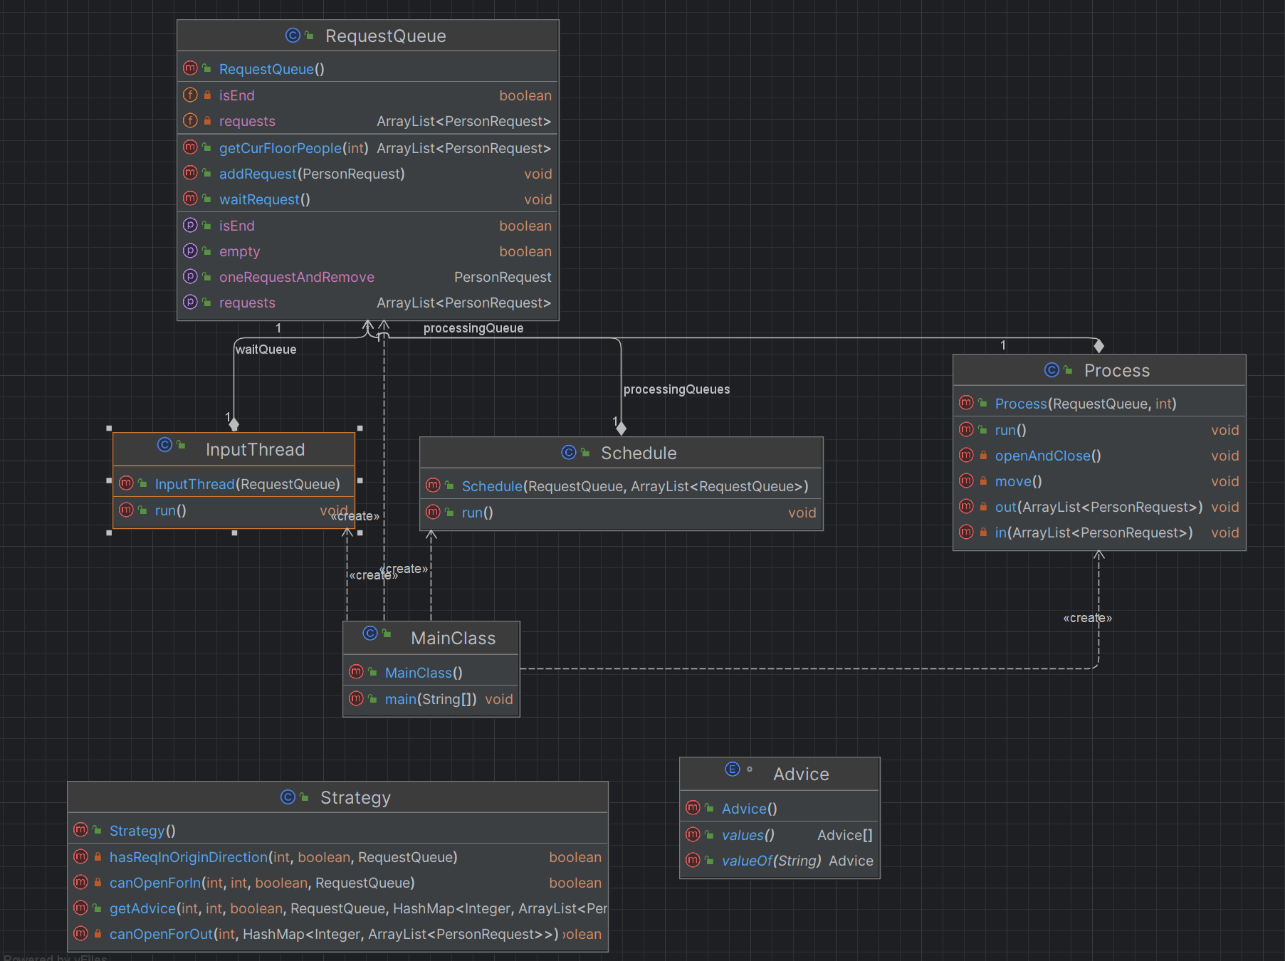This screenshot has width=1285, height=961.
Task: Click the oneRequestAndRemove property icon
Action: coord(190,276)
